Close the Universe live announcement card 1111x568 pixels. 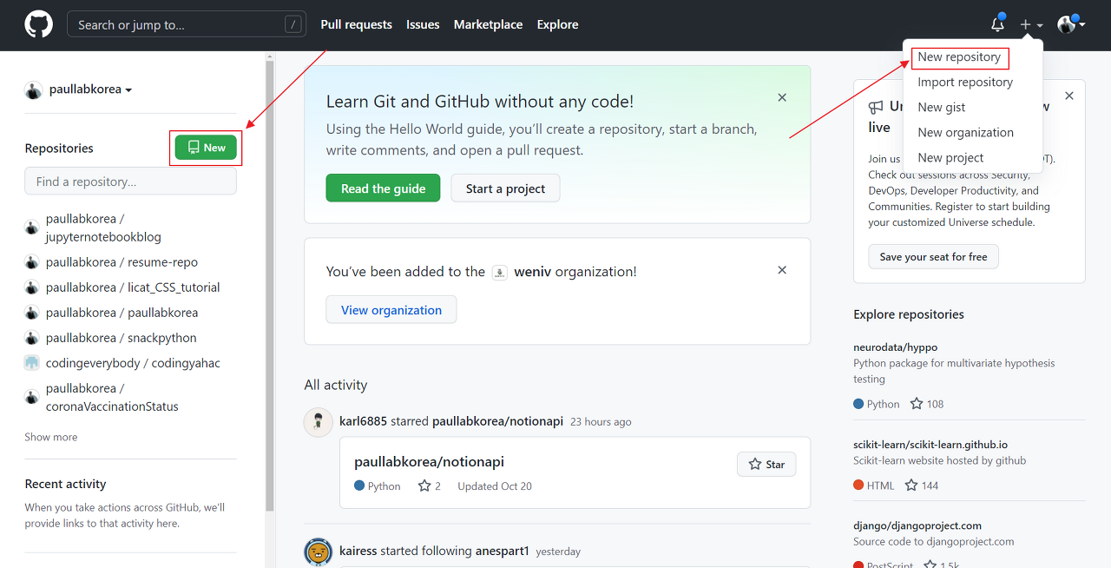(1069, 96)
